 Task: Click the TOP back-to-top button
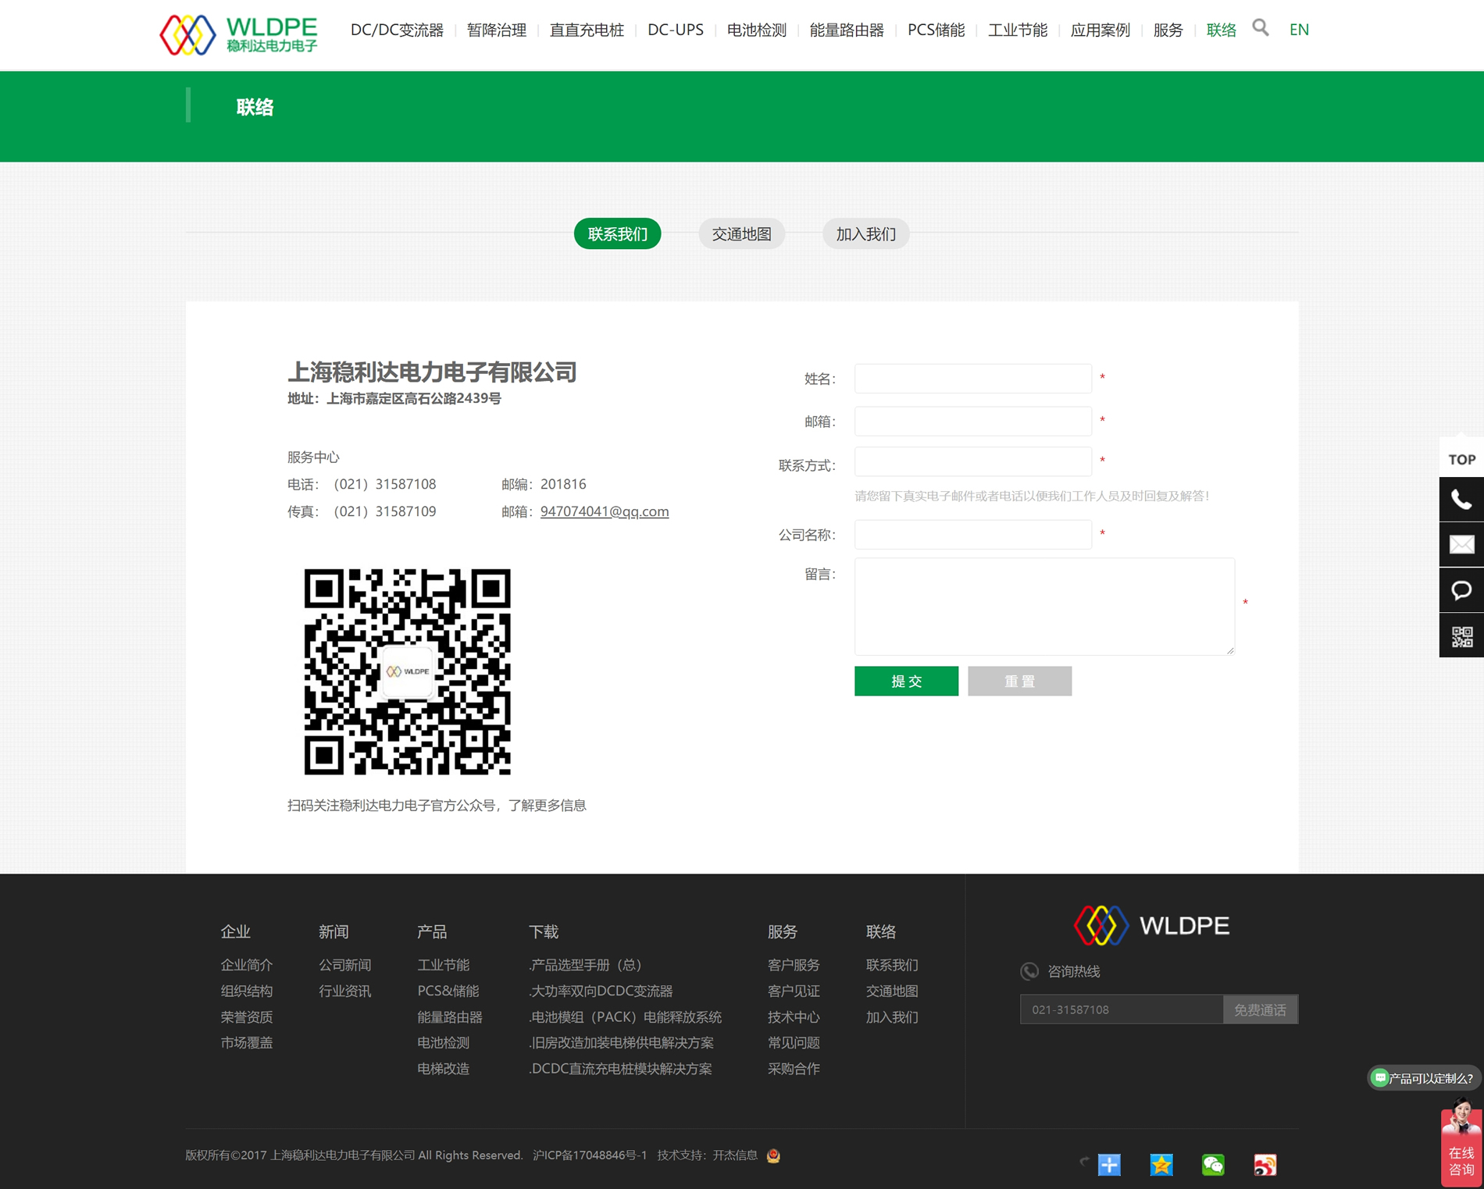click(x=1461, y=458)
